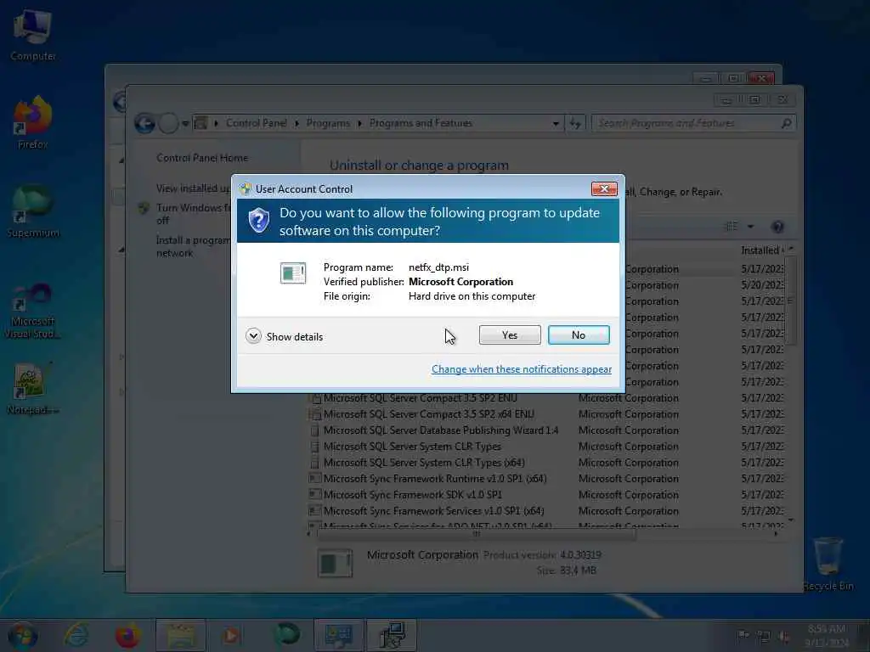
Task: Click Programs and Features breadcrumb
Action: click(x=421, y=123)
